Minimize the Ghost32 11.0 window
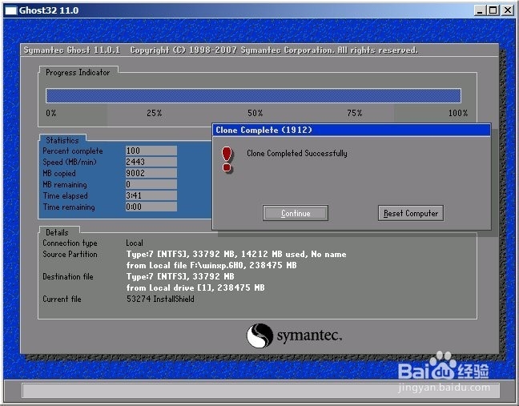The image size is (519, 406). click(480, 10)
